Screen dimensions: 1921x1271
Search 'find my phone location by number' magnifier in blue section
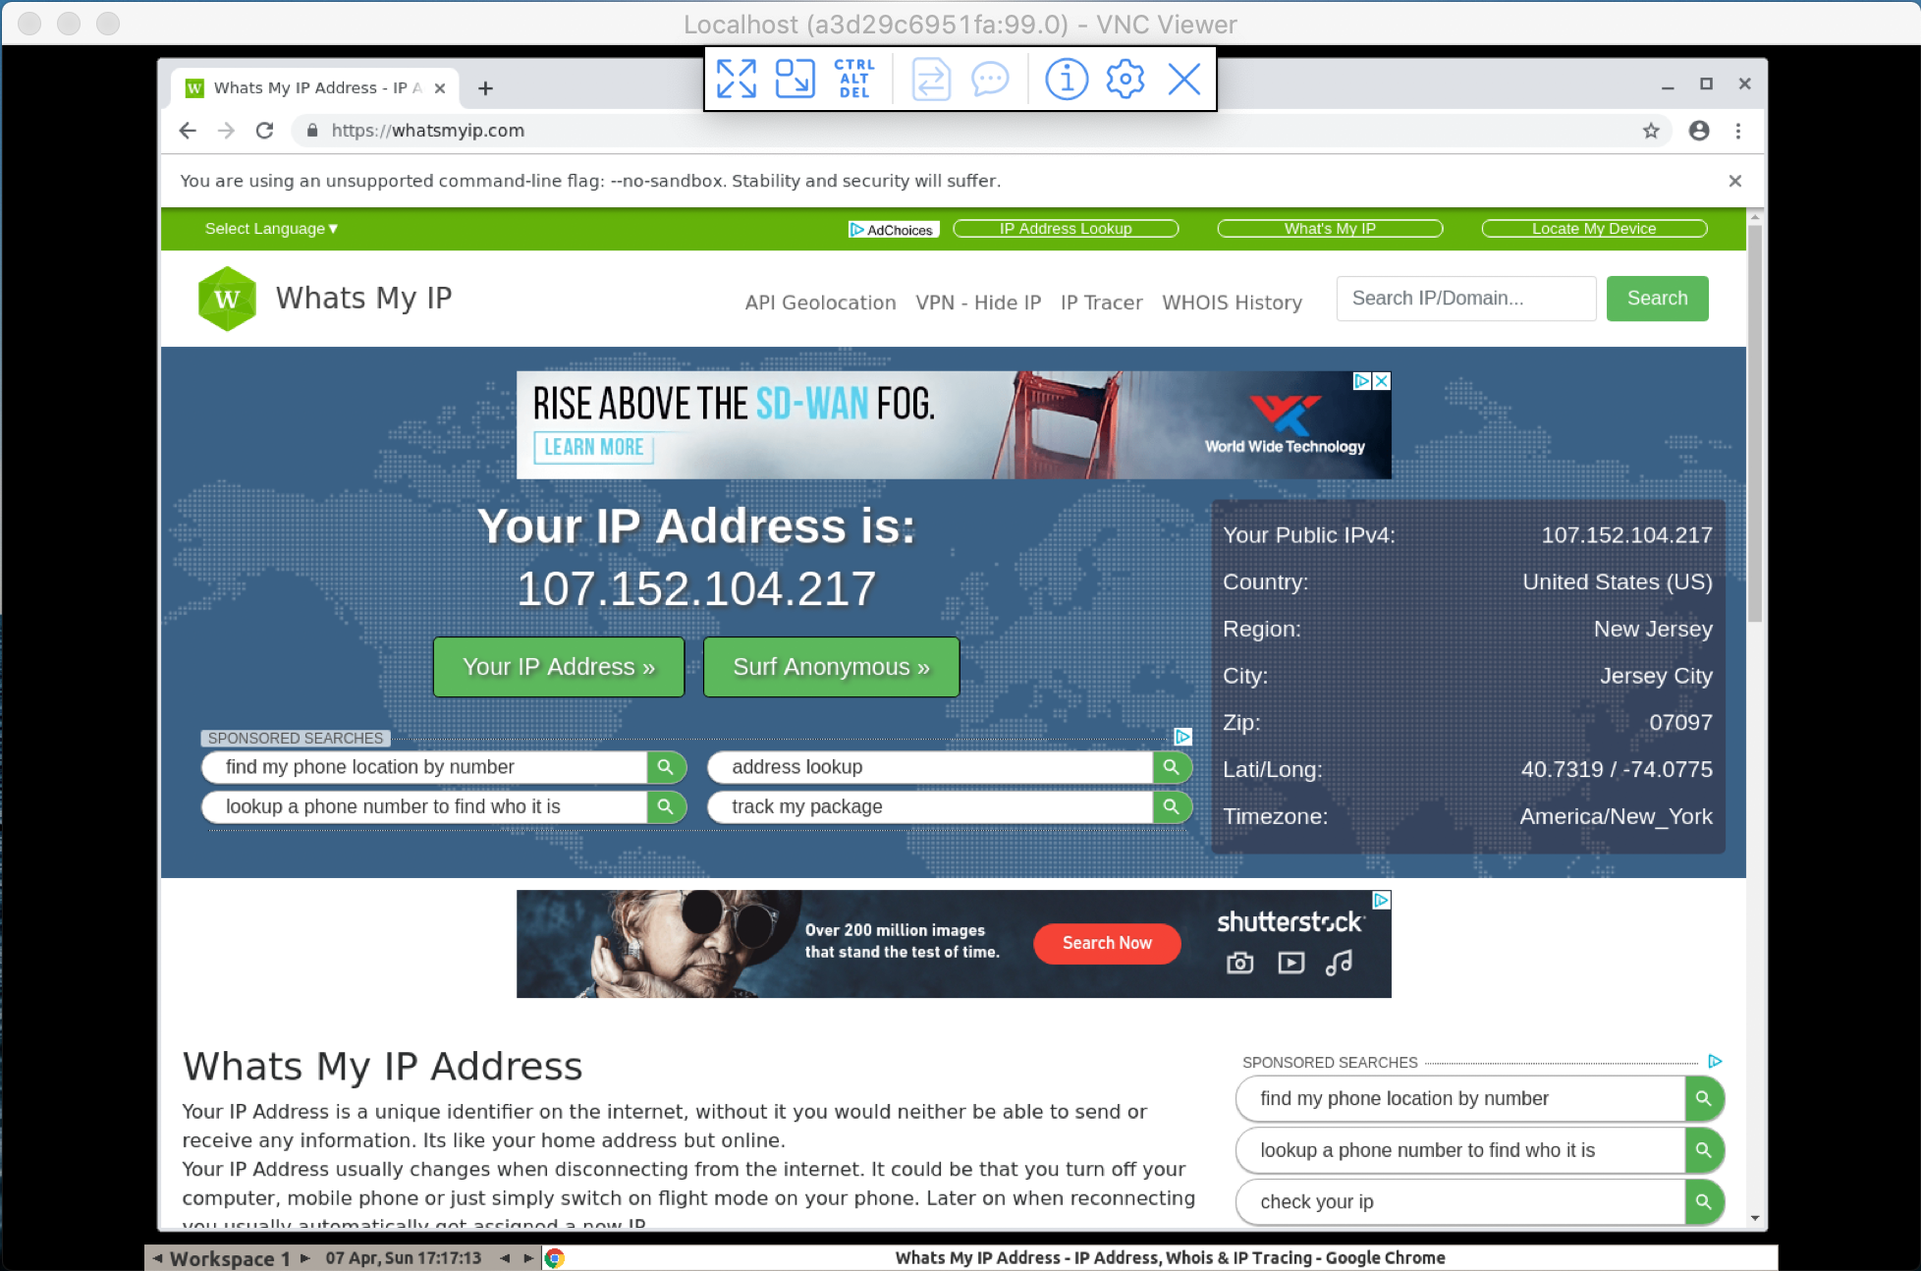pos(666,767)
